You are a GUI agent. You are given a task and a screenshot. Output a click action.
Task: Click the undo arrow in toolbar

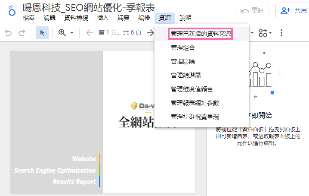click(9, 33)
